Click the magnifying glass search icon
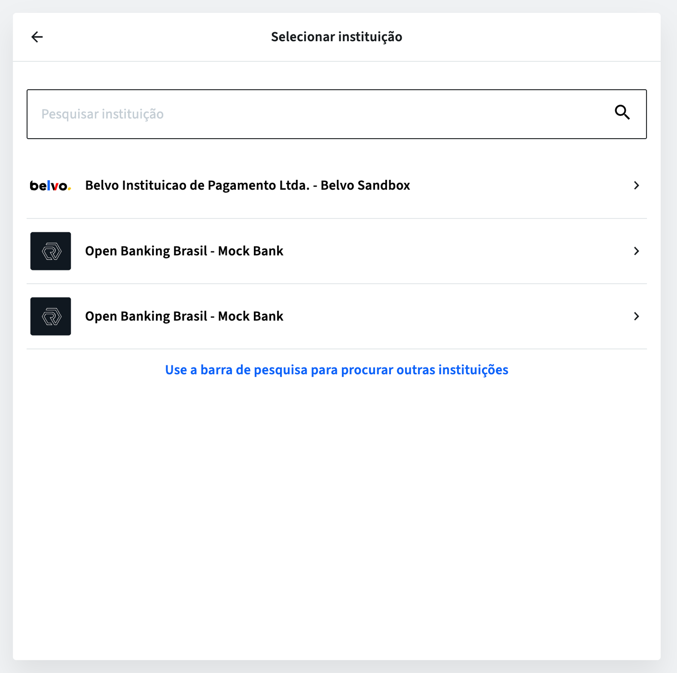Image resolution: width=677 pixels, height=673 pixels. point(622,112)
